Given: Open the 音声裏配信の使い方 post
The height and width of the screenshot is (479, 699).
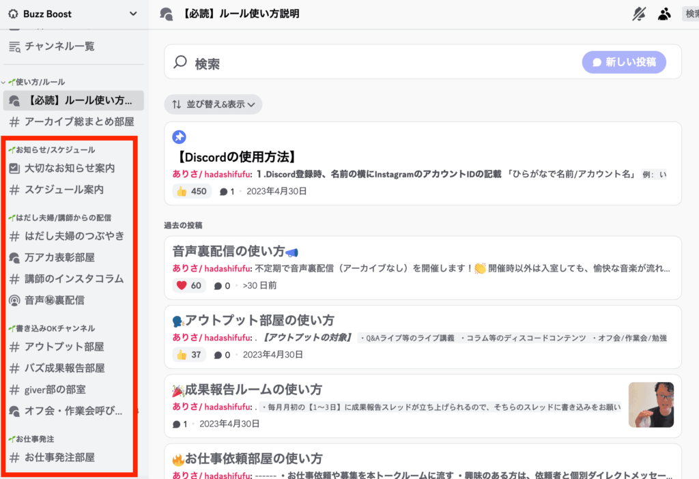Looking at the screenshot, I should (229, 250).
